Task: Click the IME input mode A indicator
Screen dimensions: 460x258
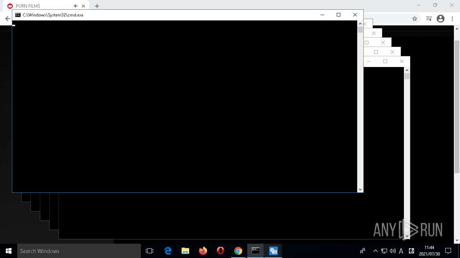Action: pos(401,251)
